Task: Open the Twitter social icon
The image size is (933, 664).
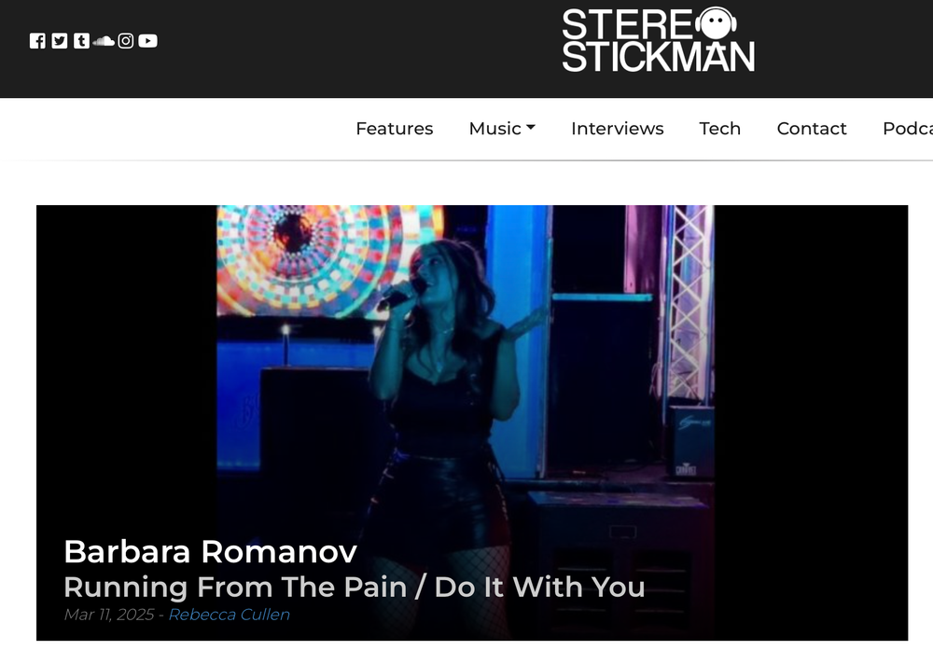Action: coord(60,41)
